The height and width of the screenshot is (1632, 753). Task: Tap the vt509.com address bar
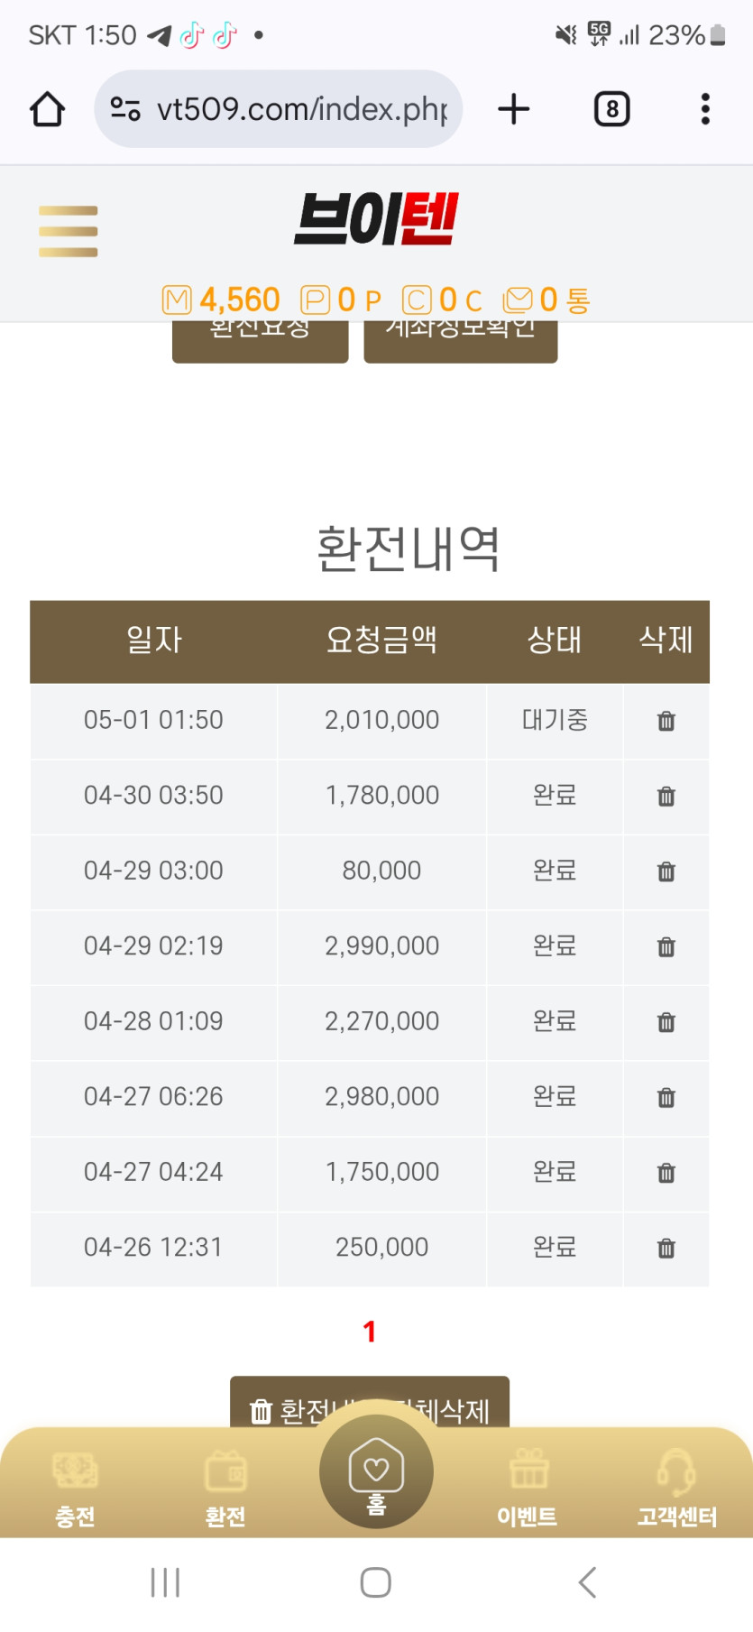point(280,109)
